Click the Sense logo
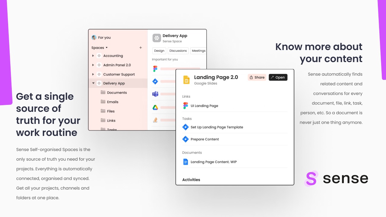Viewport: 386px width, 217px height. click(x=336, y=178)
